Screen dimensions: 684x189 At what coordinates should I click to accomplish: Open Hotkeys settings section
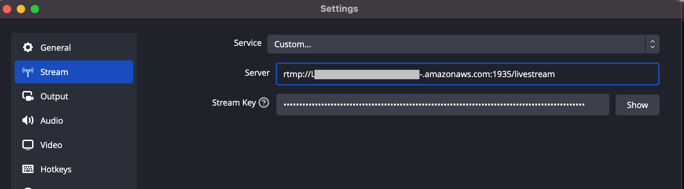(74, 169)
